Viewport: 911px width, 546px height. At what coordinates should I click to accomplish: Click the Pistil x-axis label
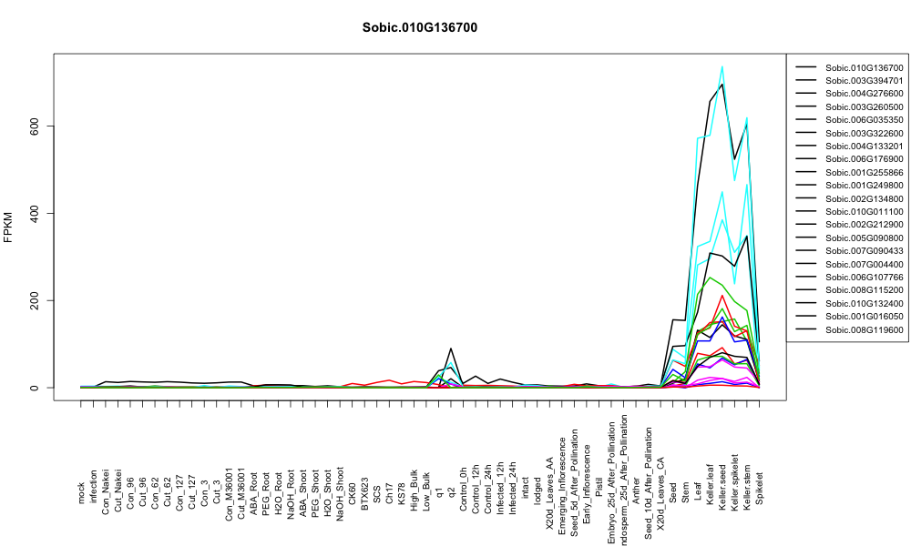599,489
